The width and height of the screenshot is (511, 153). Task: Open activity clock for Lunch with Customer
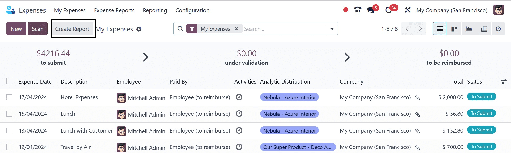point(239,130)
